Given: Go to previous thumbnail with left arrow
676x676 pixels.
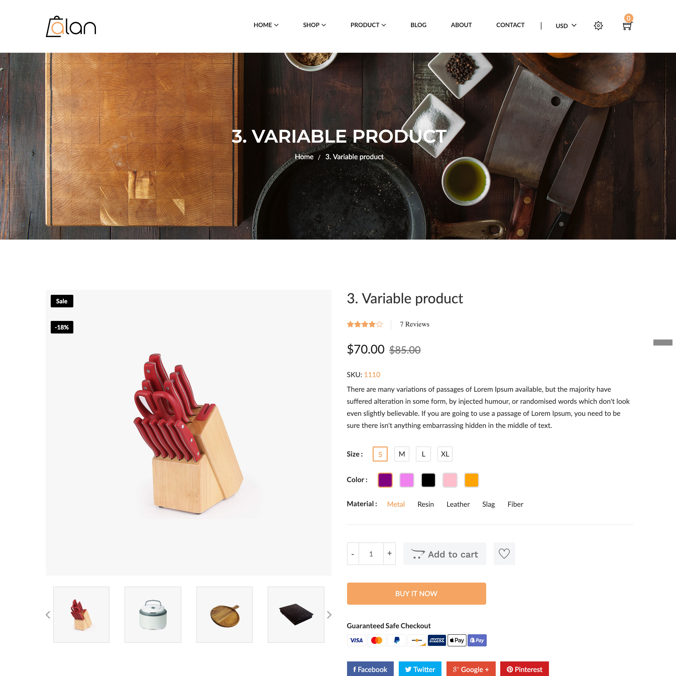Looking at the screenshot, I should [48, 615].
